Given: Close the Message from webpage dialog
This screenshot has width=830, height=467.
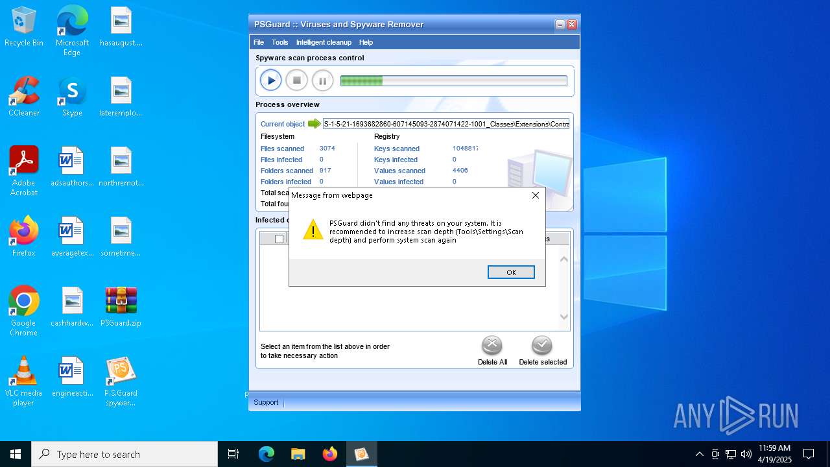Looking at the screenshot, I should coord(535,195).
